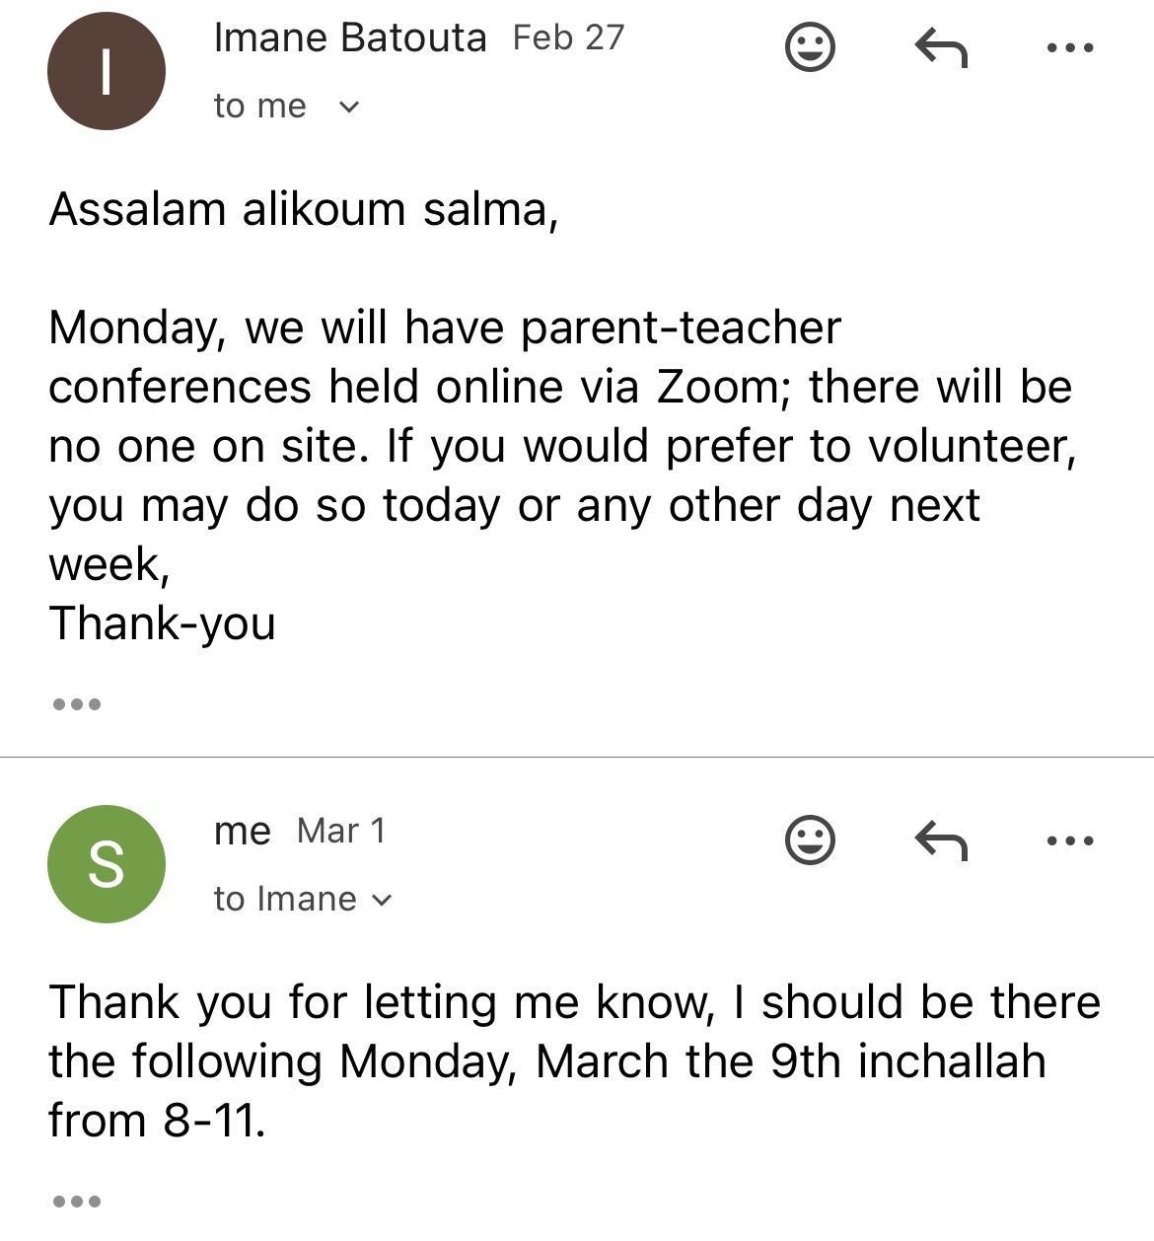Open more options for Mar 1 message

click(x=1070, y=840)
